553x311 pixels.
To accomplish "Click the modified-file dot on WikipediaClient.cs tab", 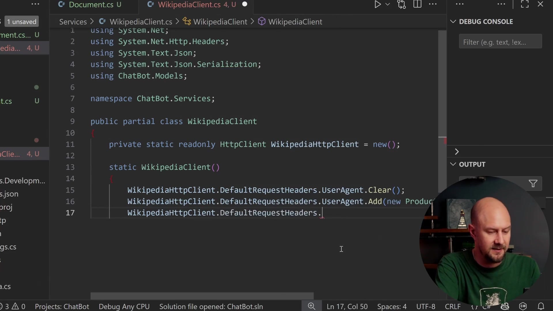I will point(245,4).
